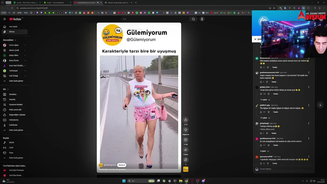This screenshot has height=184, width=327.
Task: Click Türkçe diline çevir translation link
Action: [267, 129]
